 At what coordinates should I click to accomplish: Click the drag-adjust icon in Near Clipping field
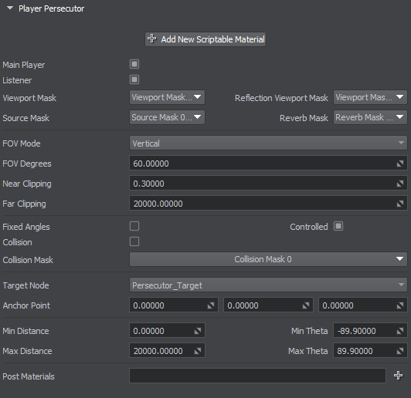pos(400,184)
